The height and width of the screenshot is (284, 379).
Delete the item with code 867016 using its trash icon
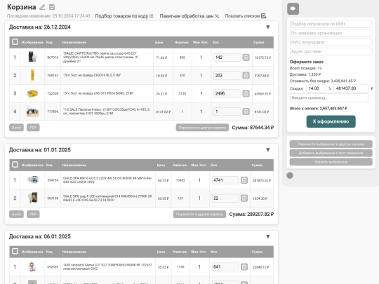pos(246,58)
